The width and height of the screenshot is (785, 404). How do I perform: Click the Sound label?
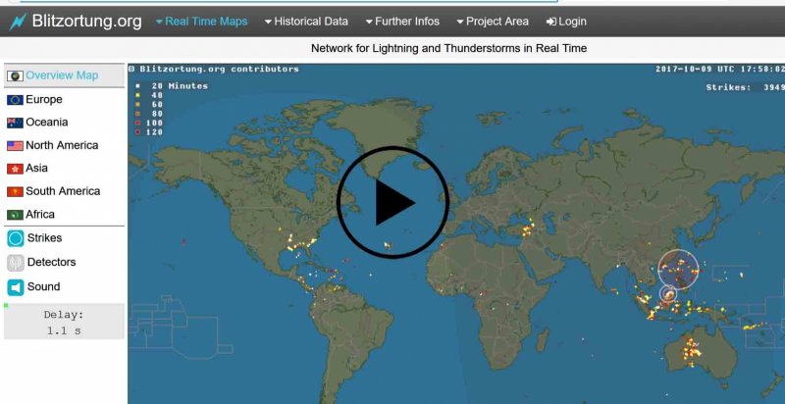[43, 286]
